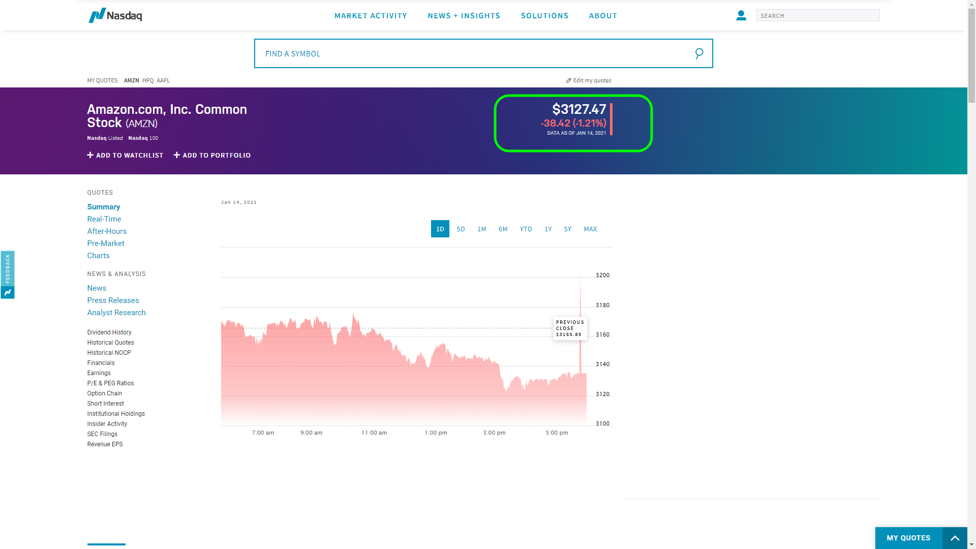This screenshot has height=549, width=976.
Task: Click the page vertical scrollbar thumb
Action: [x=971, y=56]
